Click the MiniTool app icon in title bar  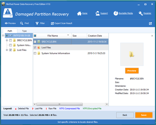coord(3,4)
